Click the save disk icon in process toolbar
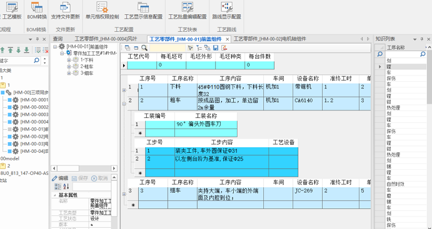 pyautogui.click(x=216, y=48)
